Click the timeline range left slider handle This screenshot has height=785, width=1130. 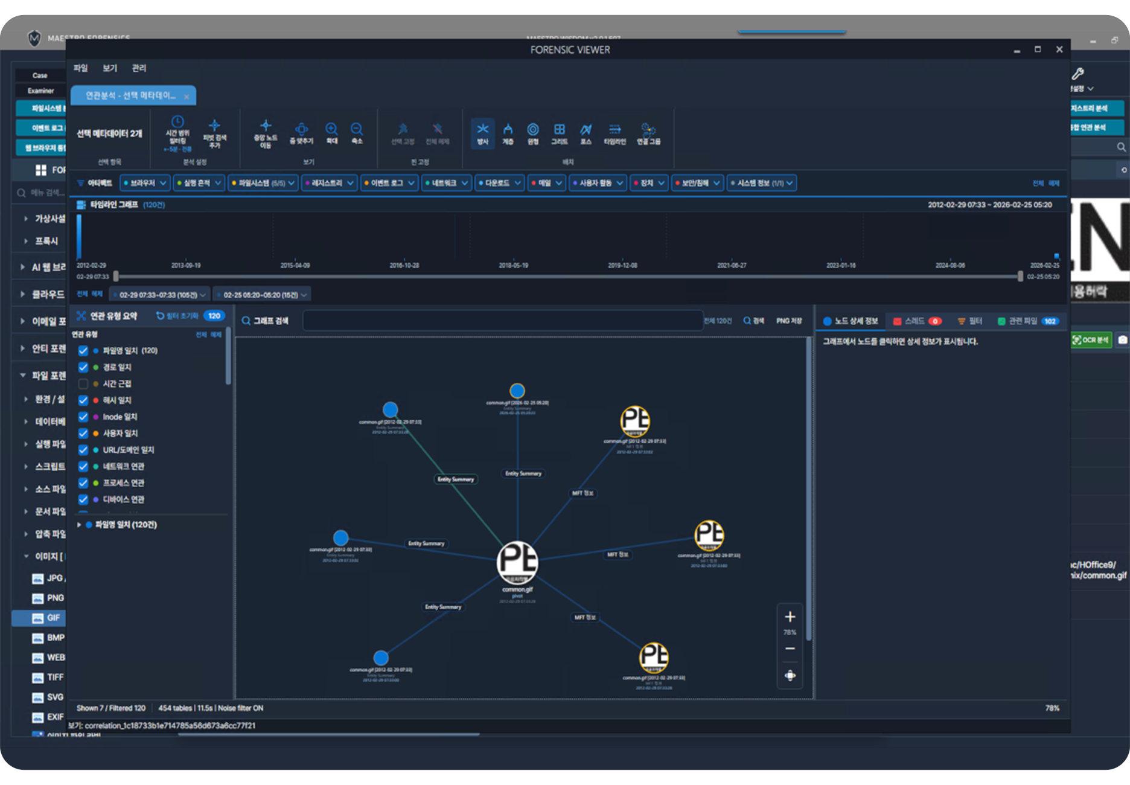116,277
